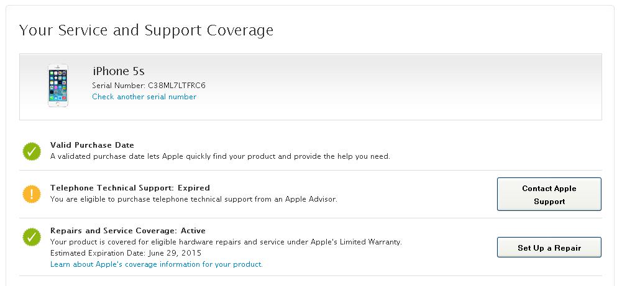
Task: Click the green checkmark beside Repairs and Service Coverage
Action: click(x=32, y=236)
